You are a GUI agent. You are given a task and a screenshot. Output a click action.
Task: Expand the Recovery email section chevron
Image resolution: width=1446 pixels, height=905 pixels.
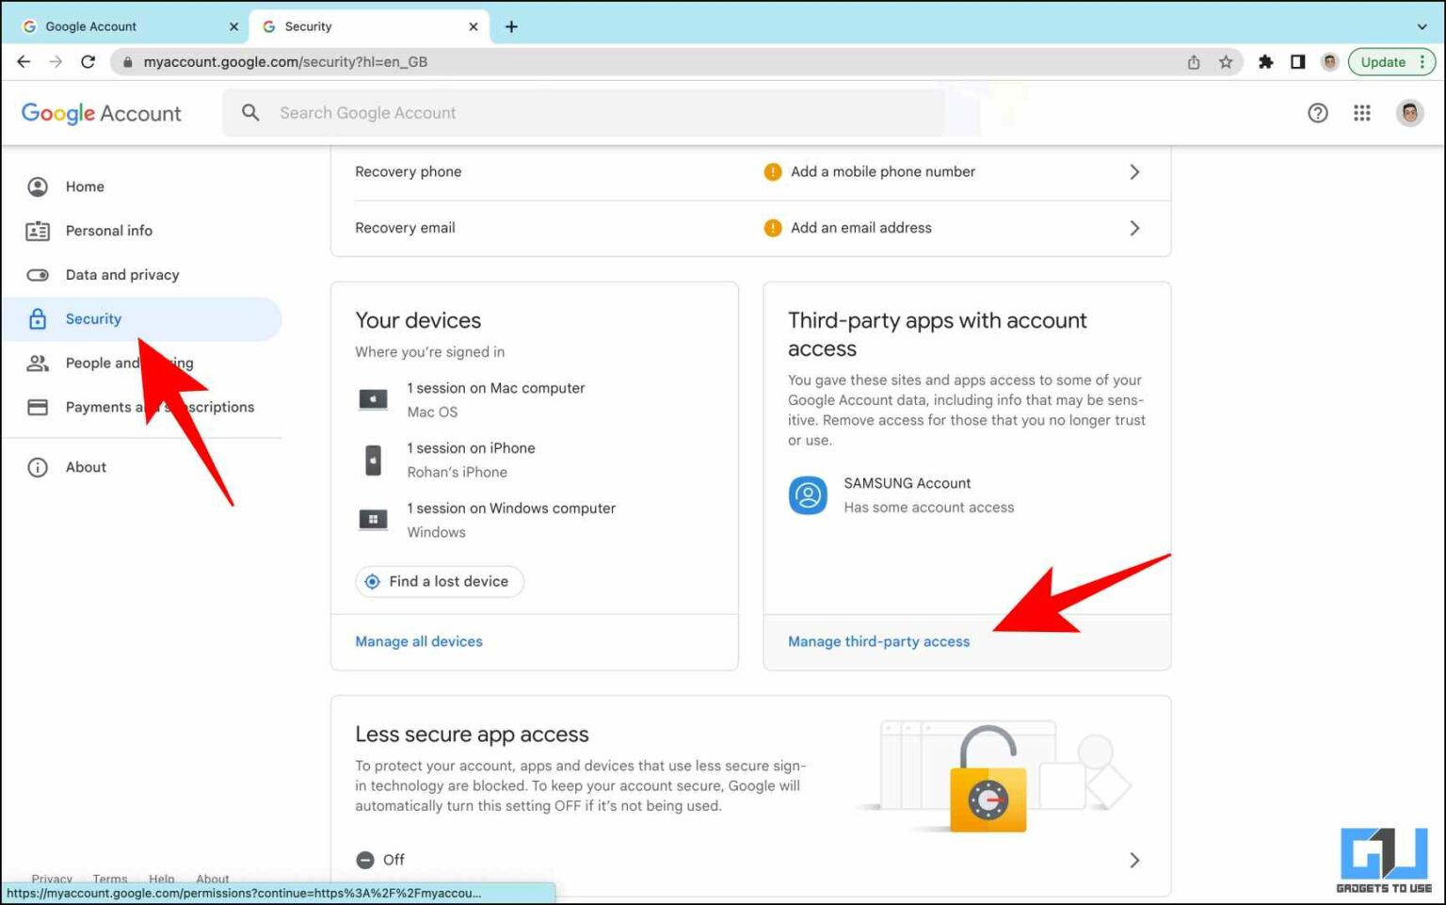coord(1134,228)
